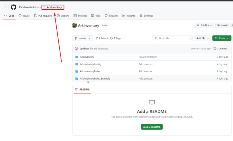Viewport: 233px width, 141px height.
Task: Toggle the Unwatch button
Action: coord(224,25)
